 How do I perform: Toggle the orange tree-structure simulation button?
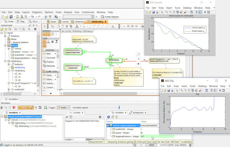(x=28, y=108)
